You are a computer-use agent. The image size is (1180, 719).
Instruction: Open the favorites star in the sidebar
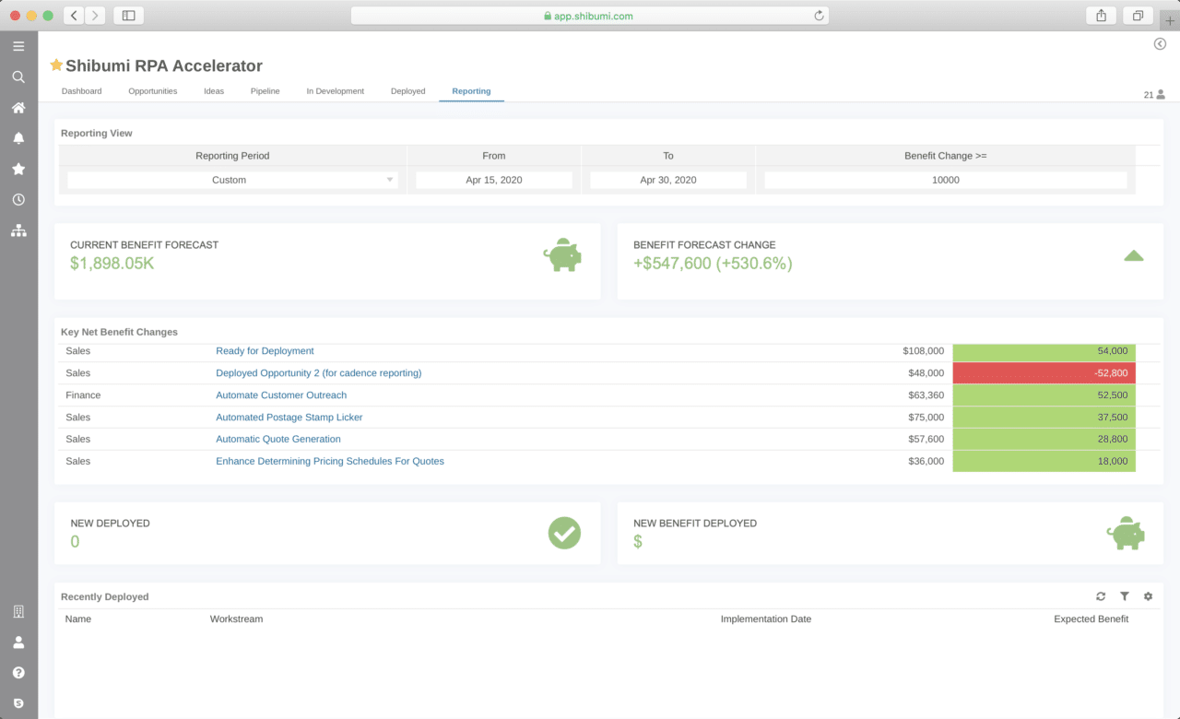(18, 169)
